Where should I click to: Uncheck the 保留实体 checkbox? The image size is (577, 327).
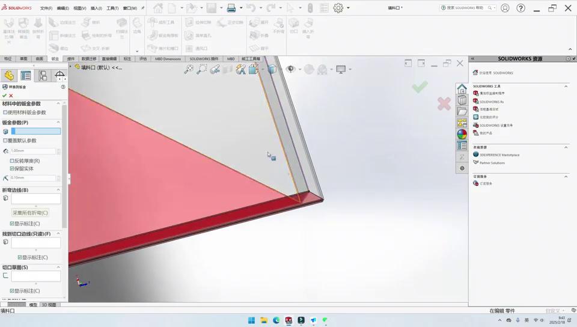pyautogui.click(x=12, y=168)
